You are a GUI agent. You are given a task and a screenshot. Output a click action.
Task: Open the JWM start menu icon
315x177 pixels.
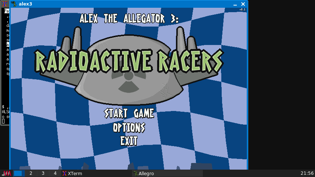coord(6,173)
